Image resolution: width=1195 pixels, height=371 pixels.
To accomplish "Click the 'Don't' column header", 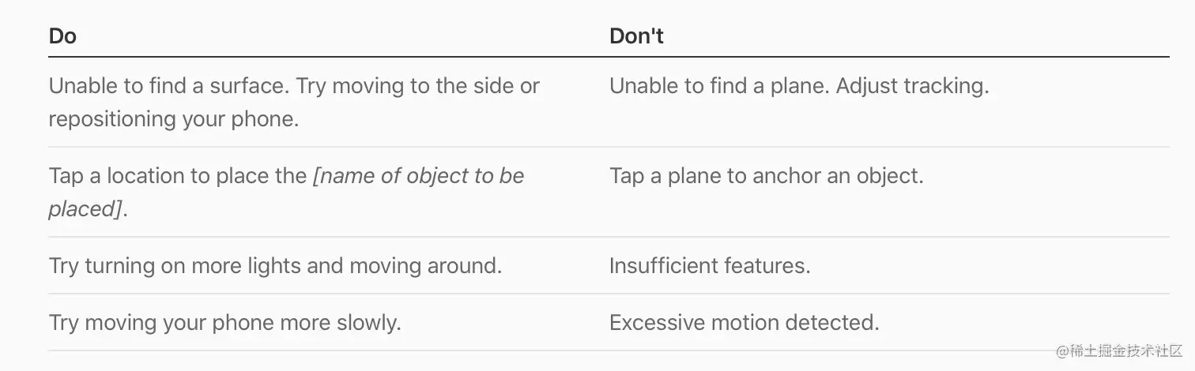I will (x=636, y=36).
